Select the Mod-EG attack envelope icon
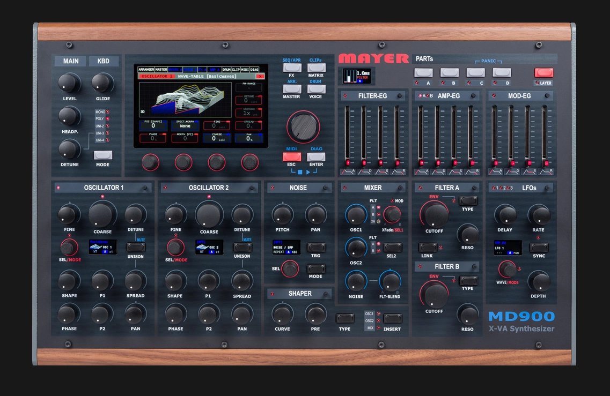Screen dimensions: 610x396 pos(495,172)
